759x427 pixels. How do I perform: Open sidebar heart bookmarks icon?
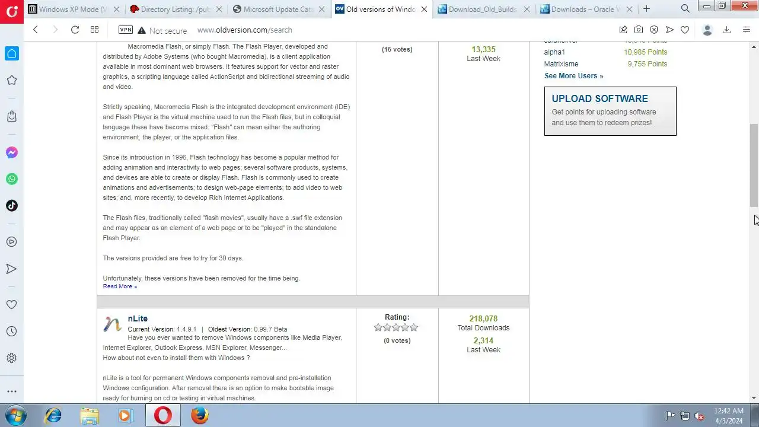coord(11,305)
